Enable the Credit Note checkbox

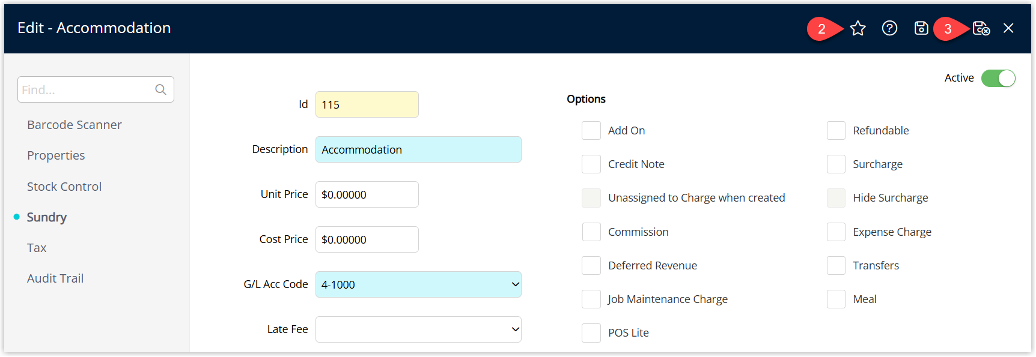pos(591,164)
